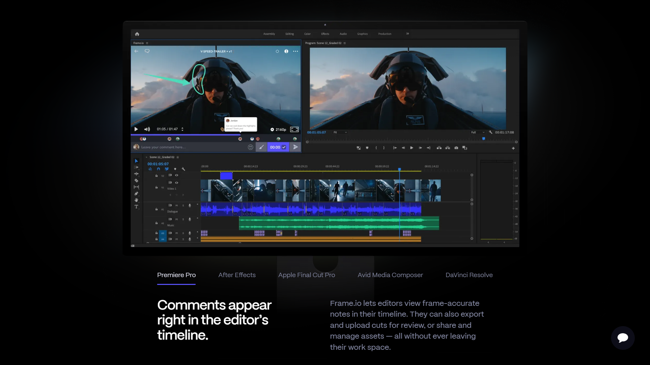Open the Program monitor panel menu
The width and height of the screenshot is (650, 365).
pyautogui.click(x=345, y=43)
